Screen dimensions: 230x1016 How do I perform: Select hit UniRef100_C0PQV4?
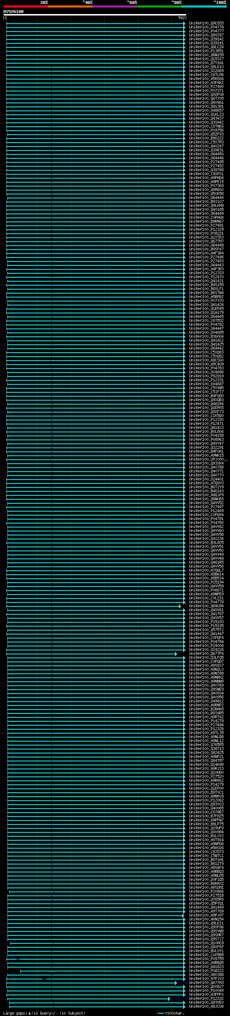click(x=206, y=515)
